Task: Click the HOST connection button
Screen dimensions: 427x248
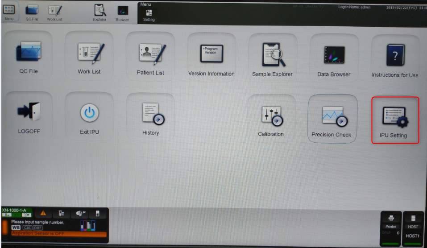Action: tap(413, 226)
